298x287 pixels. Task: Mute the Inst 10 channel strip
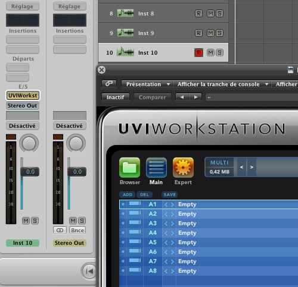26,220
